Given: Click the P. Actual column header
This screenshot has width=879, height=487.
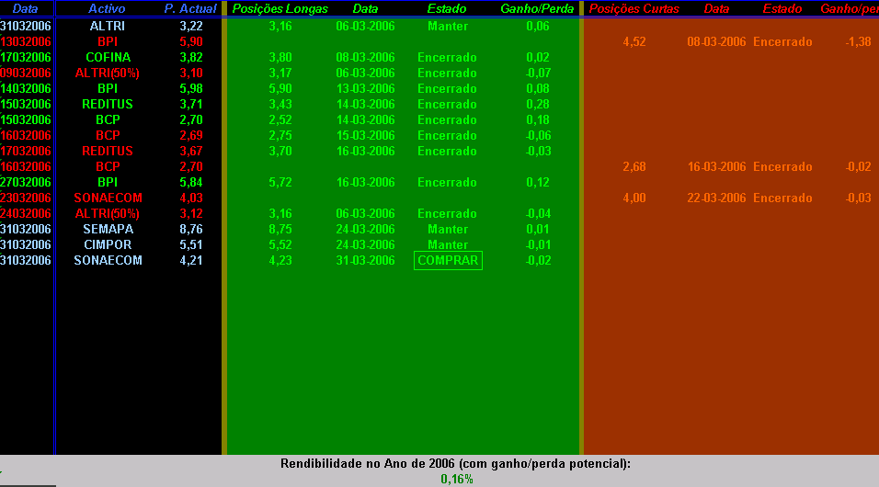Looking at the screenshot, I should click(190, 9).
